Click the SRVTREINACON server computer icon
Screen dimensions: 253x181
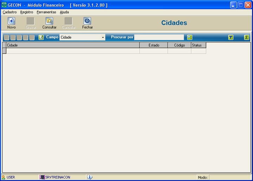[42, 177]
